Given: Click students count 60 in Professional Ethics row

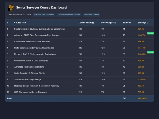Looking at the screenshot, I should (x=124, y=61).
